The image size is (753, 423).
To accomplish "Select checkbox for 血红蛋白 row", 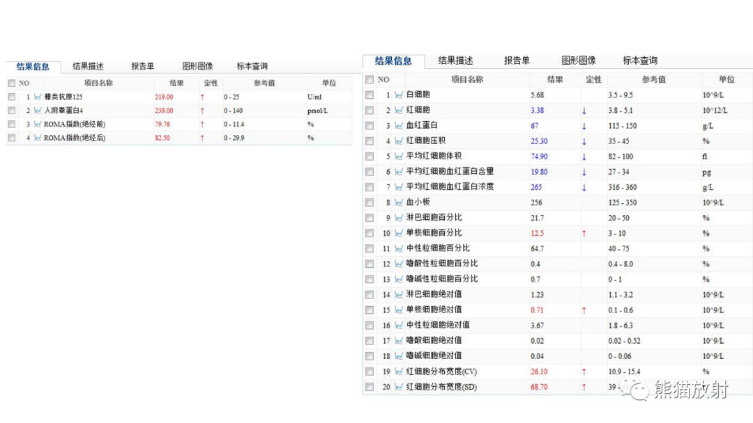I will (370, 125).
